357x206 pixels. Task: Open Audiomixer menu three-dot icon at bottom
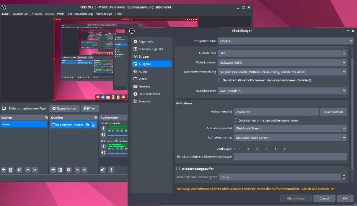(x=111, y=170)
